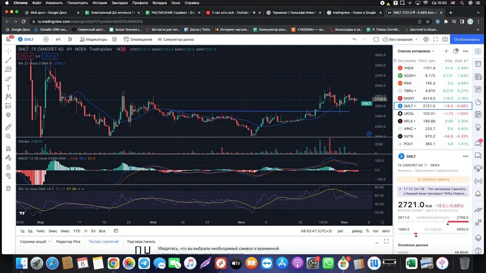Add symbol to the watchlist

click(x=446, y=51)
